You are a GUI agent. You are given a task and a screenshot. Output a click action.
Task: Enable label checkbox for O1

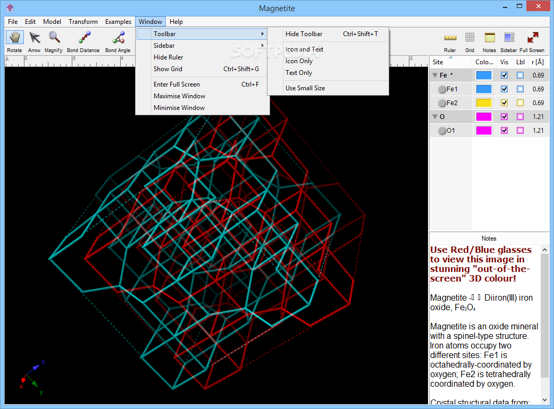(x=520, y=130)
